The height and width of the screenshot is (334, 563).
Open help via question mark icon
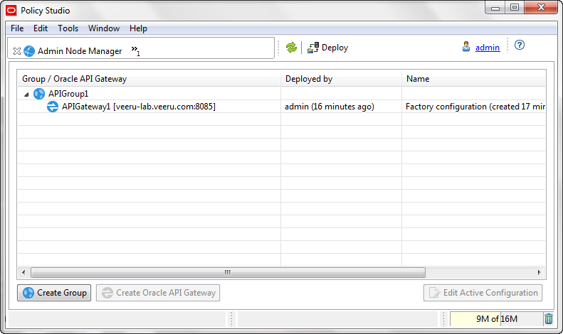(x=519, y=45)
